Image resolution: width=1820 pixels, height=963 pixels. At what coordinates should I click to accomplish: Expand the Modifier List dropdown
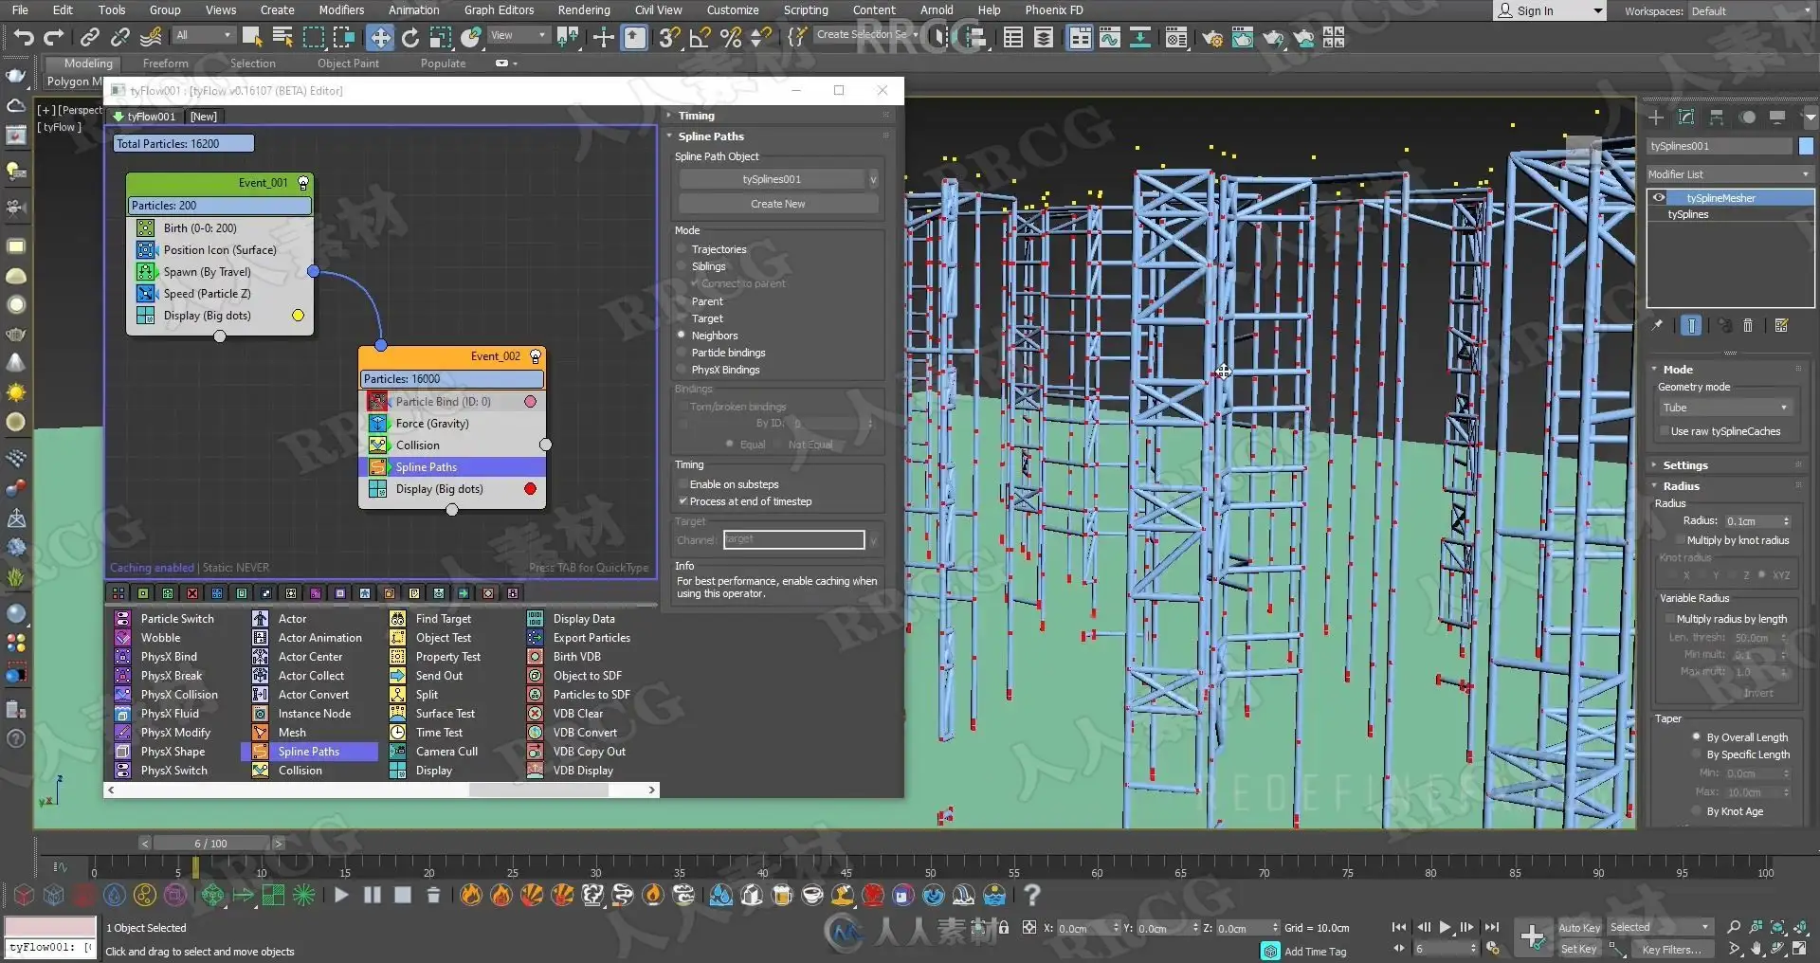click(1729, 174)
